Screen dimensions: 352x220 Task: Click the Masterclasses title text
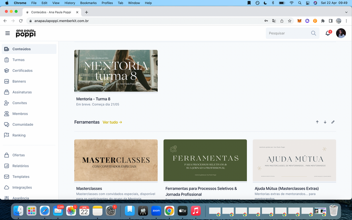point(89,189)
